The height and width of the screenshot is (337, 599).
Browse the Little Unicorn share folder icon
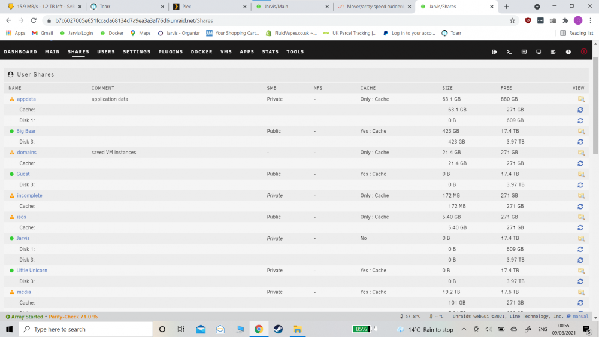pos(581,270)
